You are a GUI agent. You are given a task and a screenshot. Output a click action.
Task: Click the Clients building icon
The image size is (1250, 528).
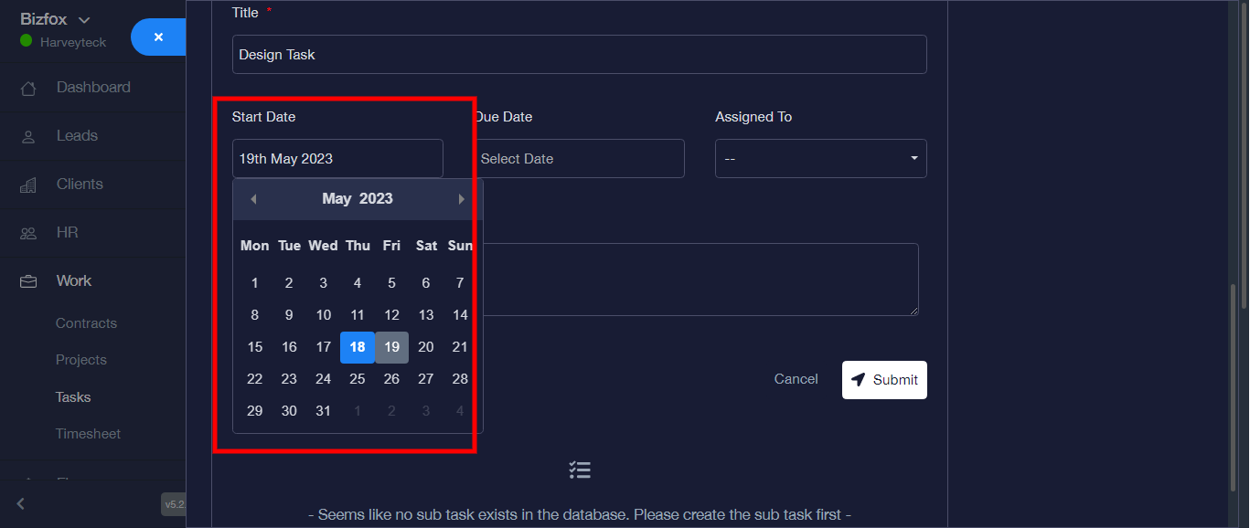[28, 185]
